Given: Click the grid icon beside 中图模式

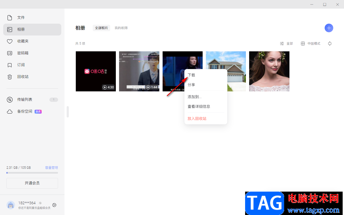Looking at the screenshot, I should 303,44.
